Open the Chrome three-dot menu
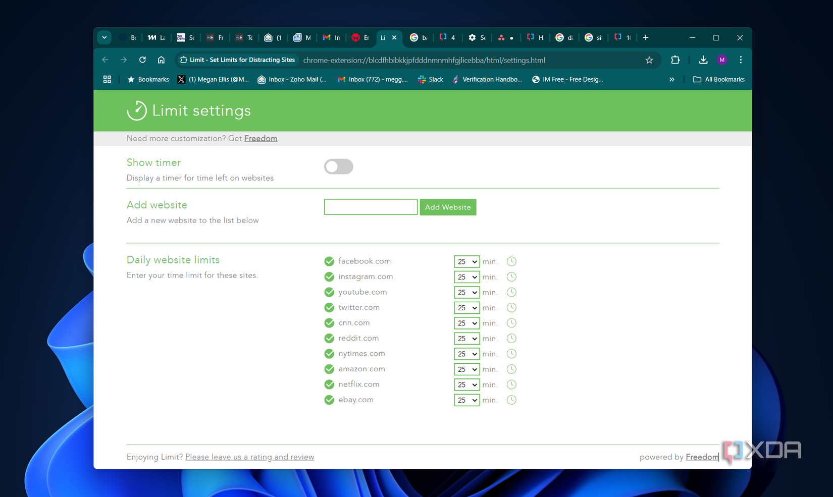The width and height of the screenshot is (833, 497). [741, 60]
